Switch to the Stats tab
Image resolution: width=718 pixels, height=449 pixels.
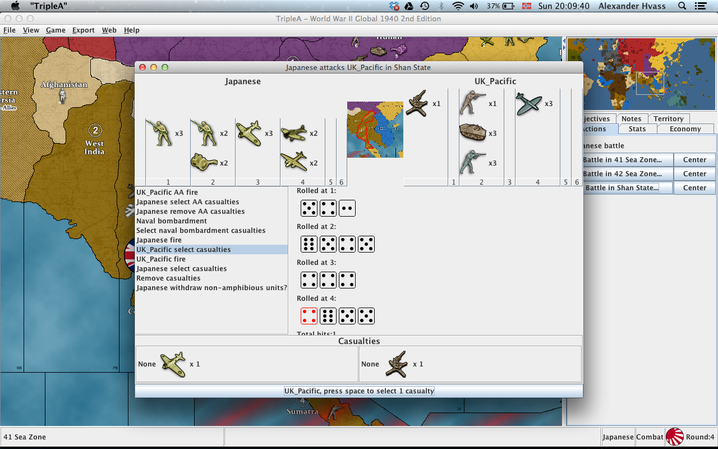pos(637,129)
